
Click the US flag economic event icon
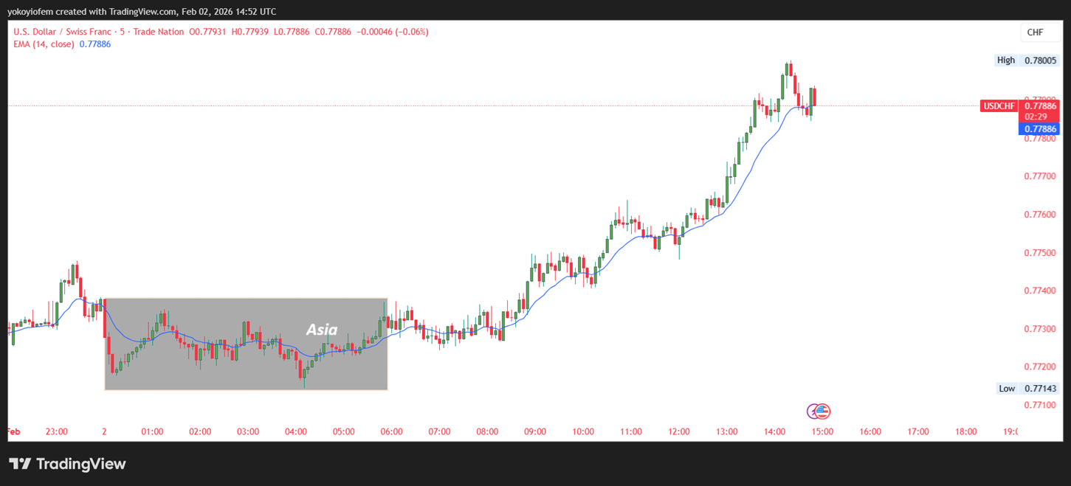pos(824,412)
